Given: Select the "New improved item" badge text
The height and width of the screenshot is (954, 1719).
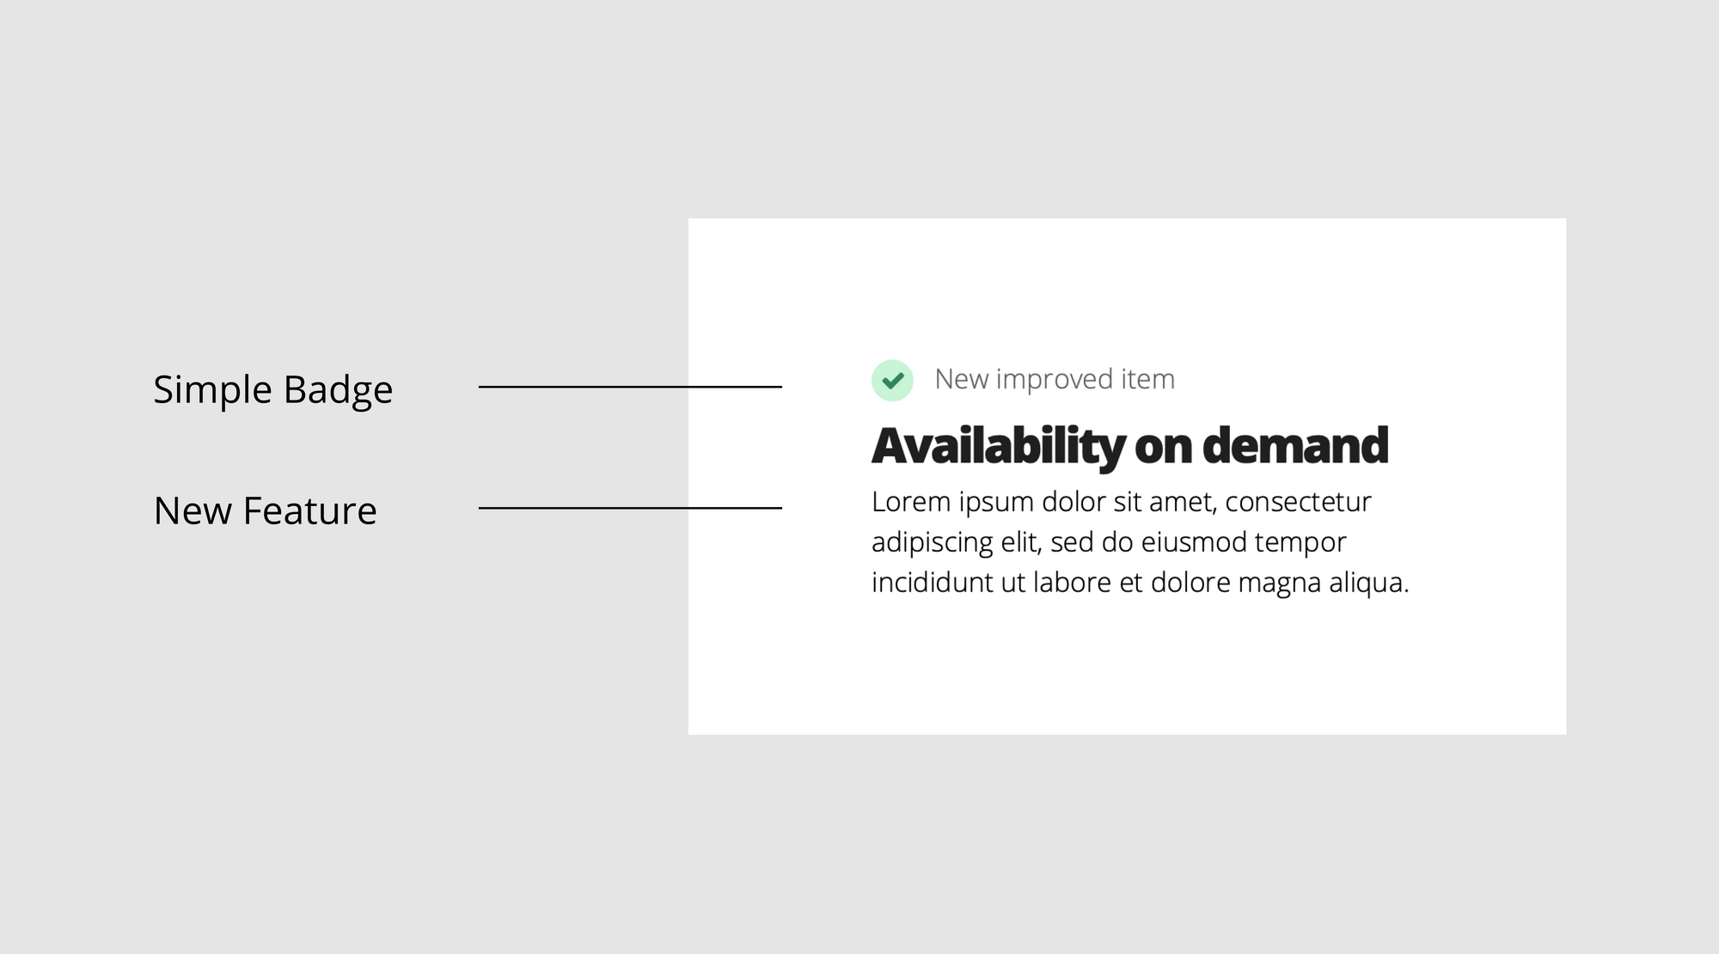Looking at the screenshot, I should click(1055, 379).
